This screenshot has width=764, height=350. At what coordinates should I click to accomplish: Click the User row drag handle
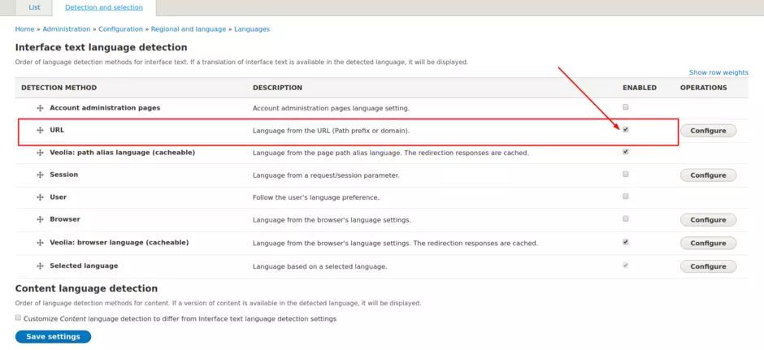pyautogui.click(x=40, y=197)
